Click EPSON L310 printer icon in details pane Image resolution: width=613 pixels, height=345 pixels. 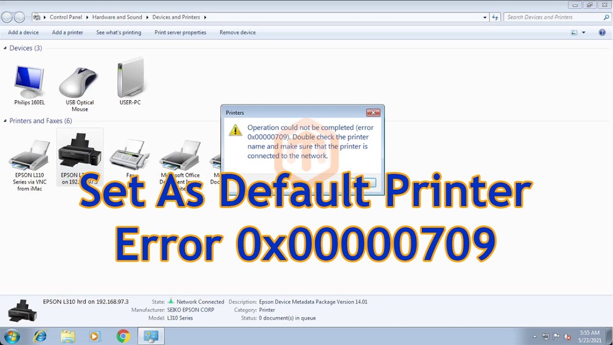(x=22, y=310)
